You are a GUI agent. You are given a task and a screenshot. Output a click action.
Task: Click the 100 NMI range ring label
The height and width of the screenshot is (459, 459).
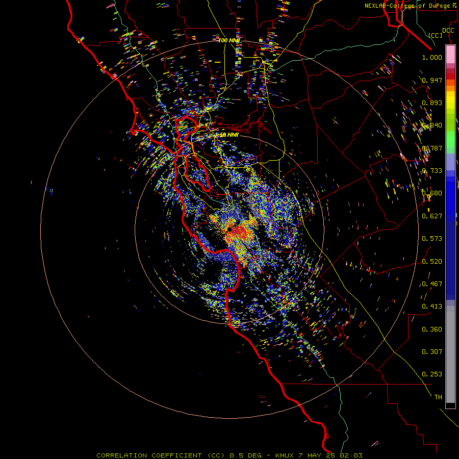coord(229,40)
